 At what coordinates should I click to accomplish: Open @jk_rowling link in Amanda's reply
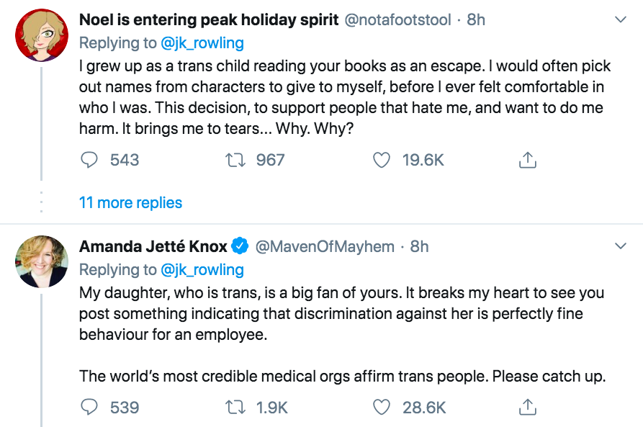pos(202,270)
